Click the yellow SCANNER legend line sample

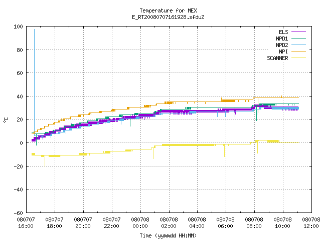[298, 58]
